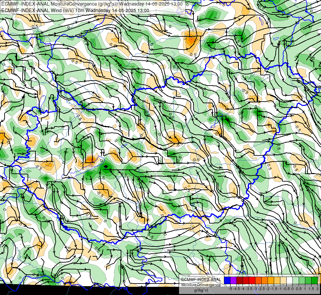Click the 1.5 tick label in legend

tap(311, 289)
